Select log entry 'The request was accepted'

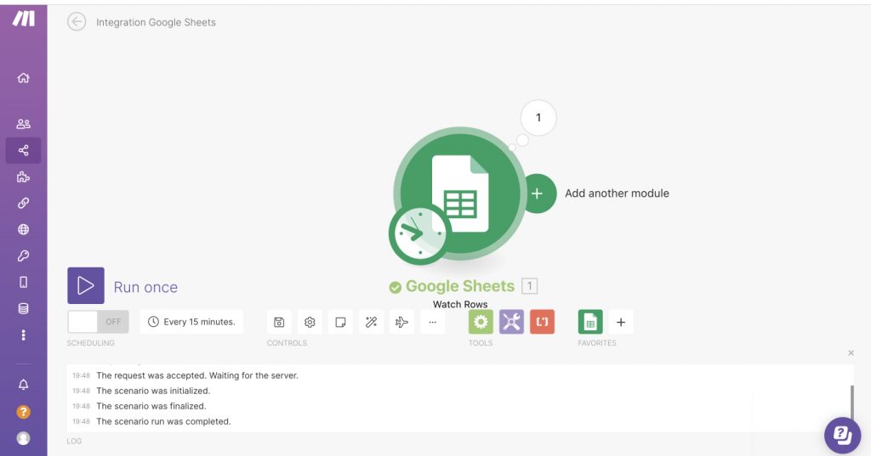point(197,375)
